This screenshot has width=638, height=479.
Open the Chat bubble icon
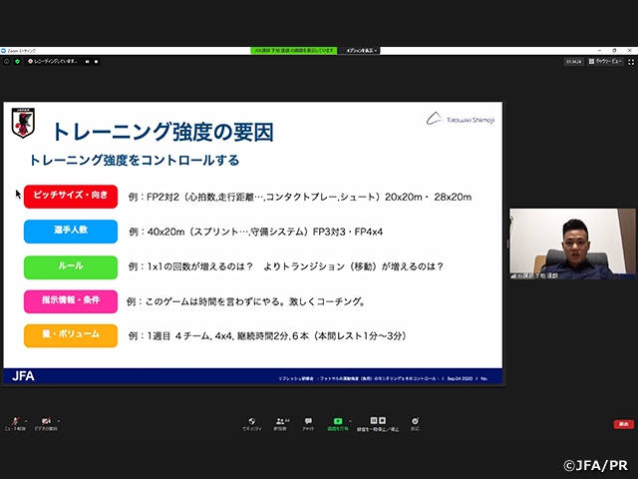[x=309, y=420]
